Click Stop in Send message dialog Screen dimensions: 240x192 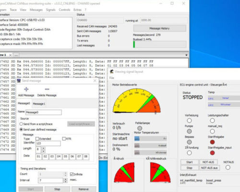57,189
